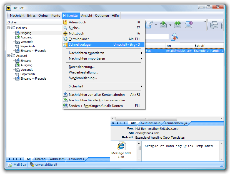The width and height of the screenshot is (230, 174).
Task: Select Senden + Empfangen für alle Konten
Action: 104,106
